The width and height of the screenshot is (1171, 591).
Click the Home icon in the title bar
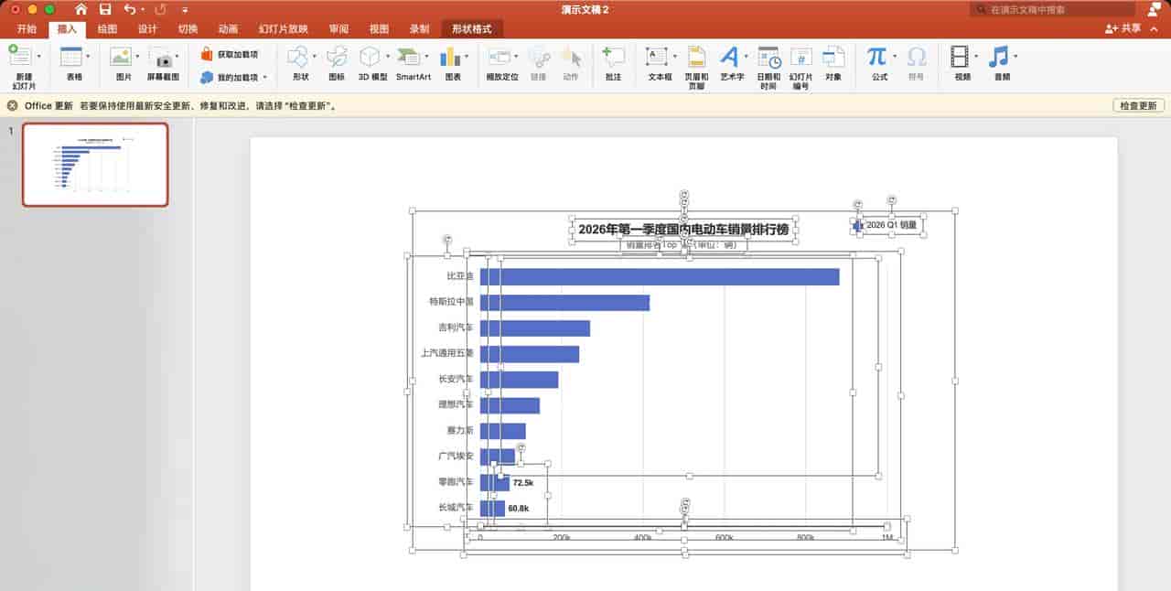tap(81, 9)
